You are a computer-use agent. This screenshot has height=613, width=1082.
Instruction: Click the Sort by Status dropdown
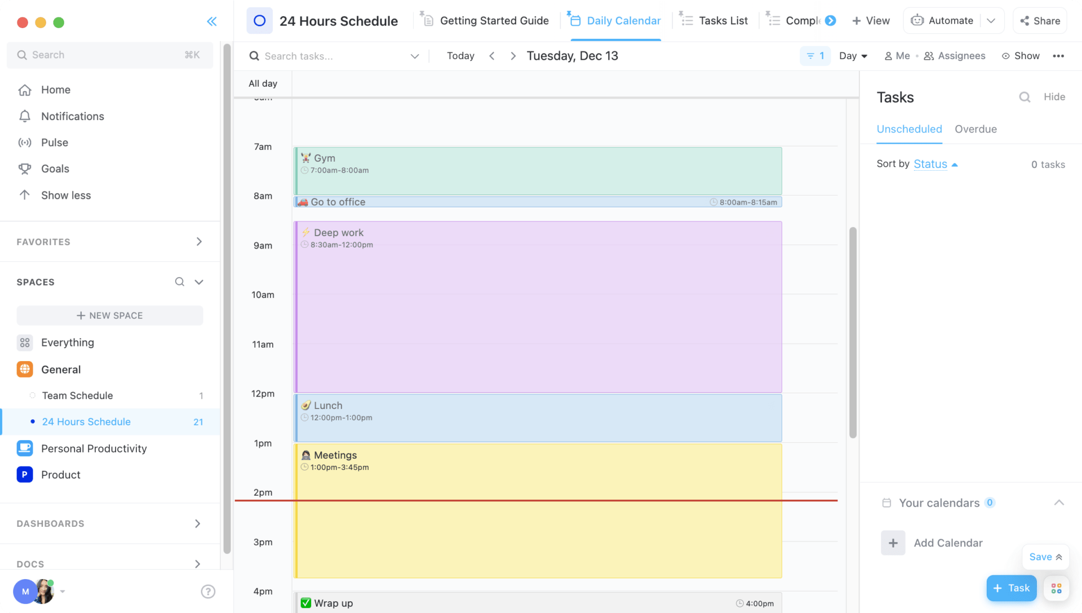pyautogui.click(x=935, y=163)
